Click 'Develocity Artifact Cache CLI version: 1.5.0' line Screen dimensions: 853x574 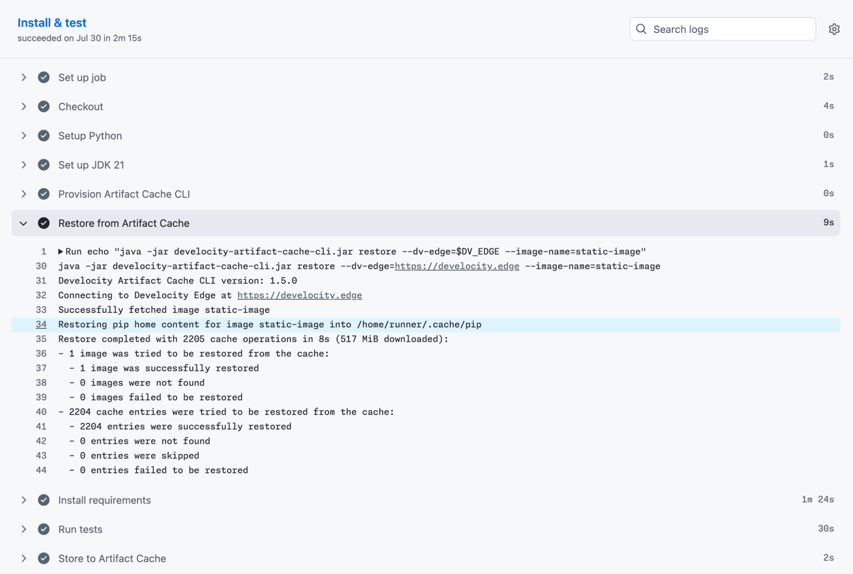point(178,281)
